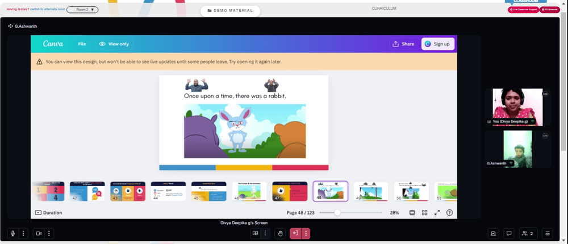Toggle the camera button

[x=39, y=233]
